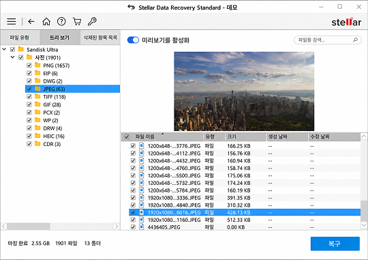This screenshot has width=368, height=260.
Task: Click the PCX (2) folder icon
Action: coord(37,112)
